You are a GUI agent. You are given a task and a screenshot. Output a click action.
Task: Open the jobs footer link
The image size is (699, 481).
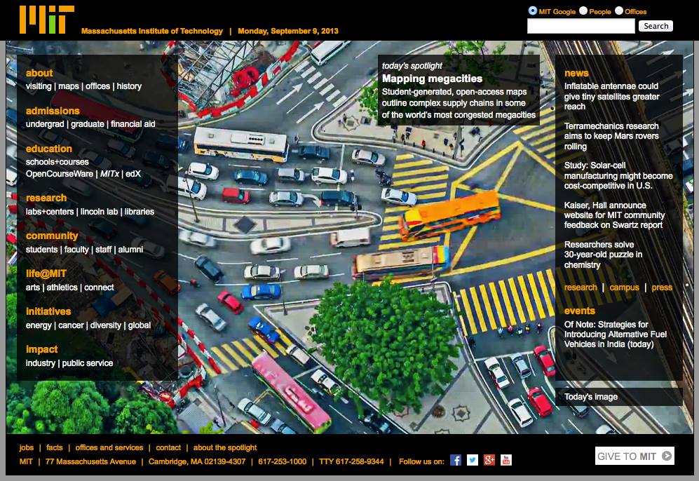(x=27, y=447)
